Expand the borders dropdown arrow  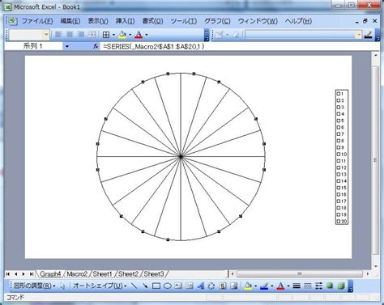coord(113,35)
